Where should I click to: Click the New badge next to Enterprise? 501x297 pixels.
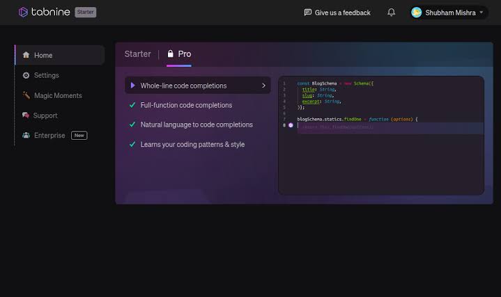coord(79,135)
